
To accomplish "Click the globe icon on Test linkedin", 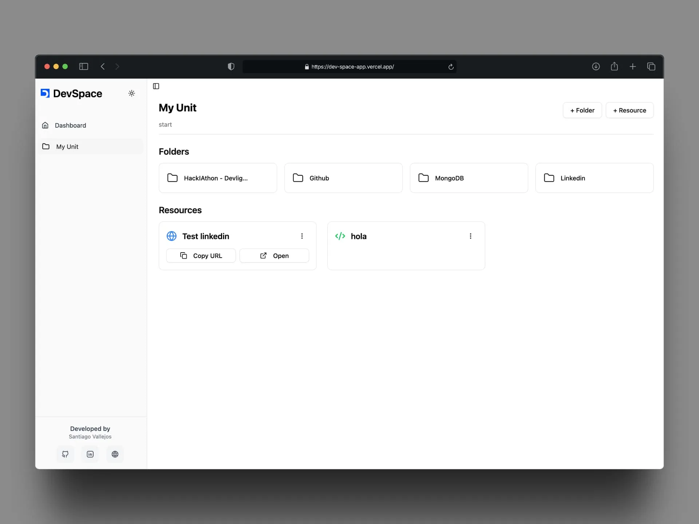I will tap(171, 236).
